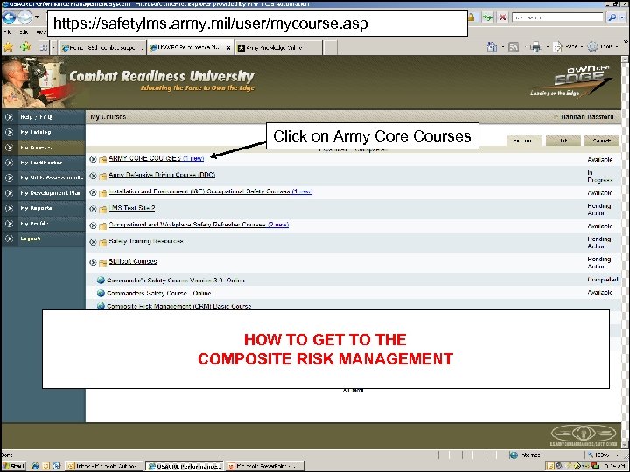Click arrow icon beside My Certificates
The height and width of the screenshot is (472, 630).
[10, 163]
